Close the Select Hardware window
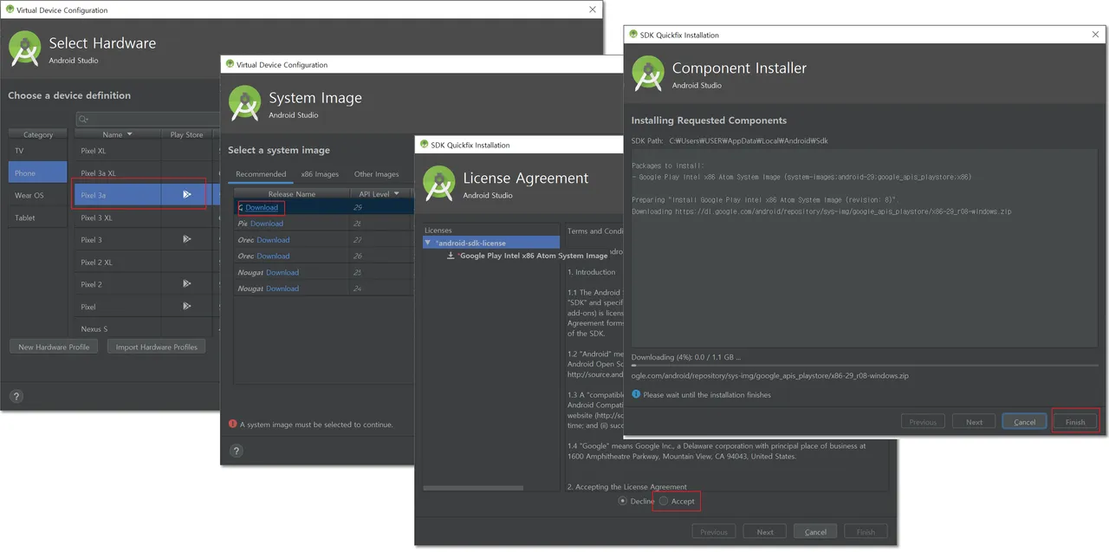Screen dimensions: 1109x552 [593, 10]
